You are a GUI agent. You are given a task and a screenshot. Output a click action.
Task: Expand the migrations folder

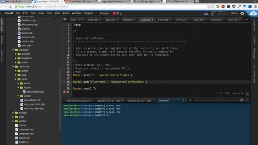click(16, 58)
